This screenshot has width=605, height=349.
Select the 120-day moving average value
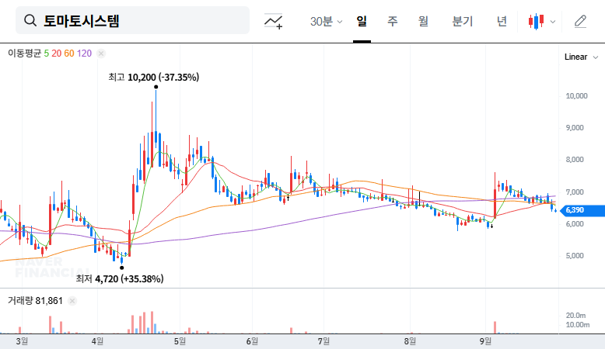[x=84, y=54]
